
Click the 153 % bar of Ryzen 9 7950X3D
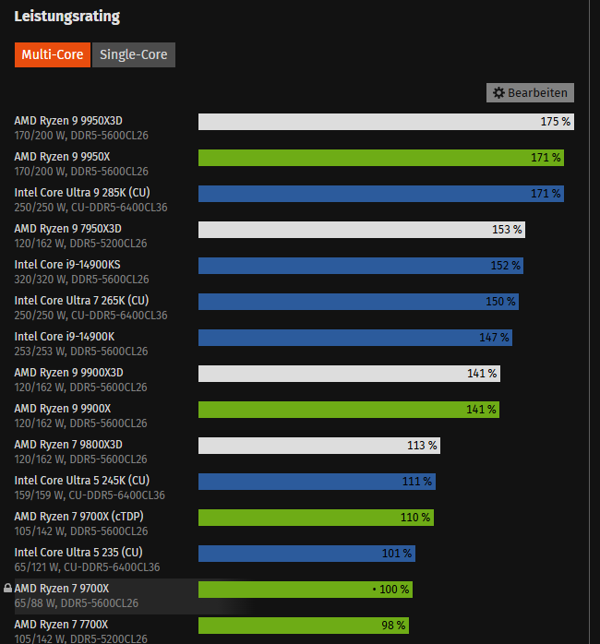[362, 230]
